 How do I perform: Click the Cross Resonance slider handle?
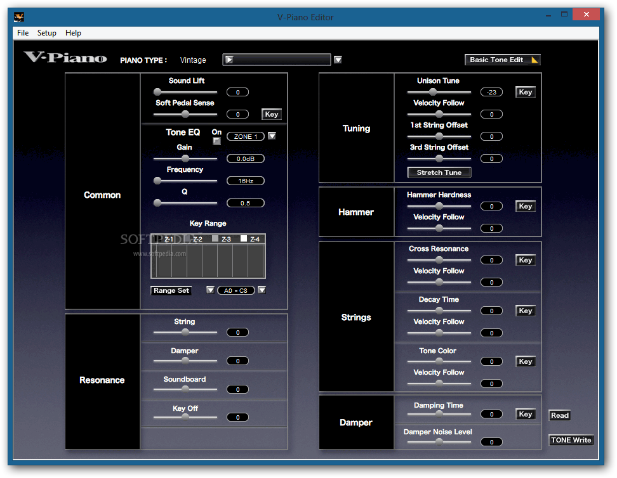coord(439,260)
